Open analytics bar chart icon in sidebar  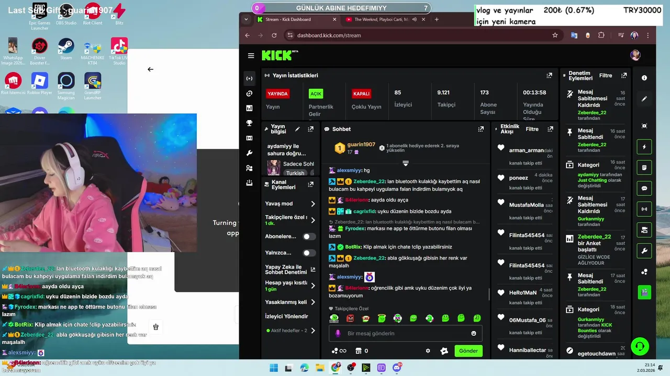(249, 108)
